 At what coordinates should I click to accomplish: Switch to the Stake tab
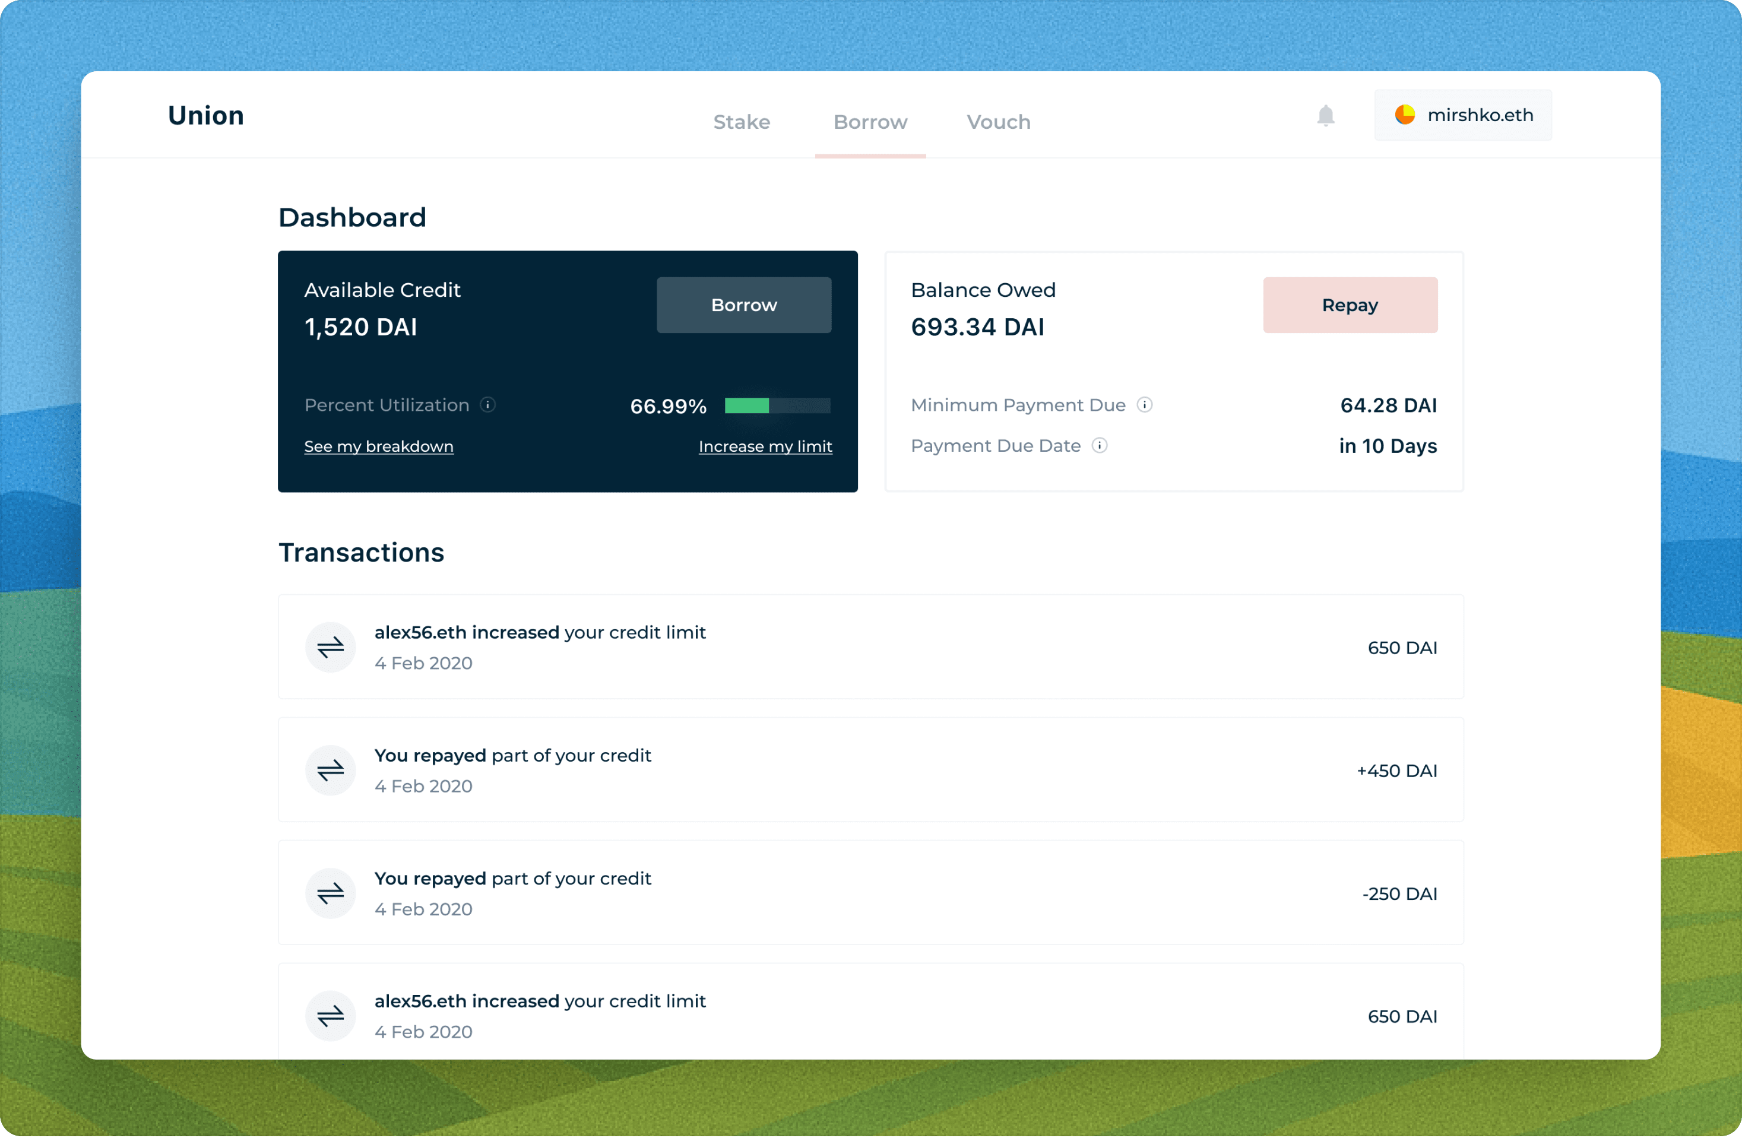click(x=742, y=122)
